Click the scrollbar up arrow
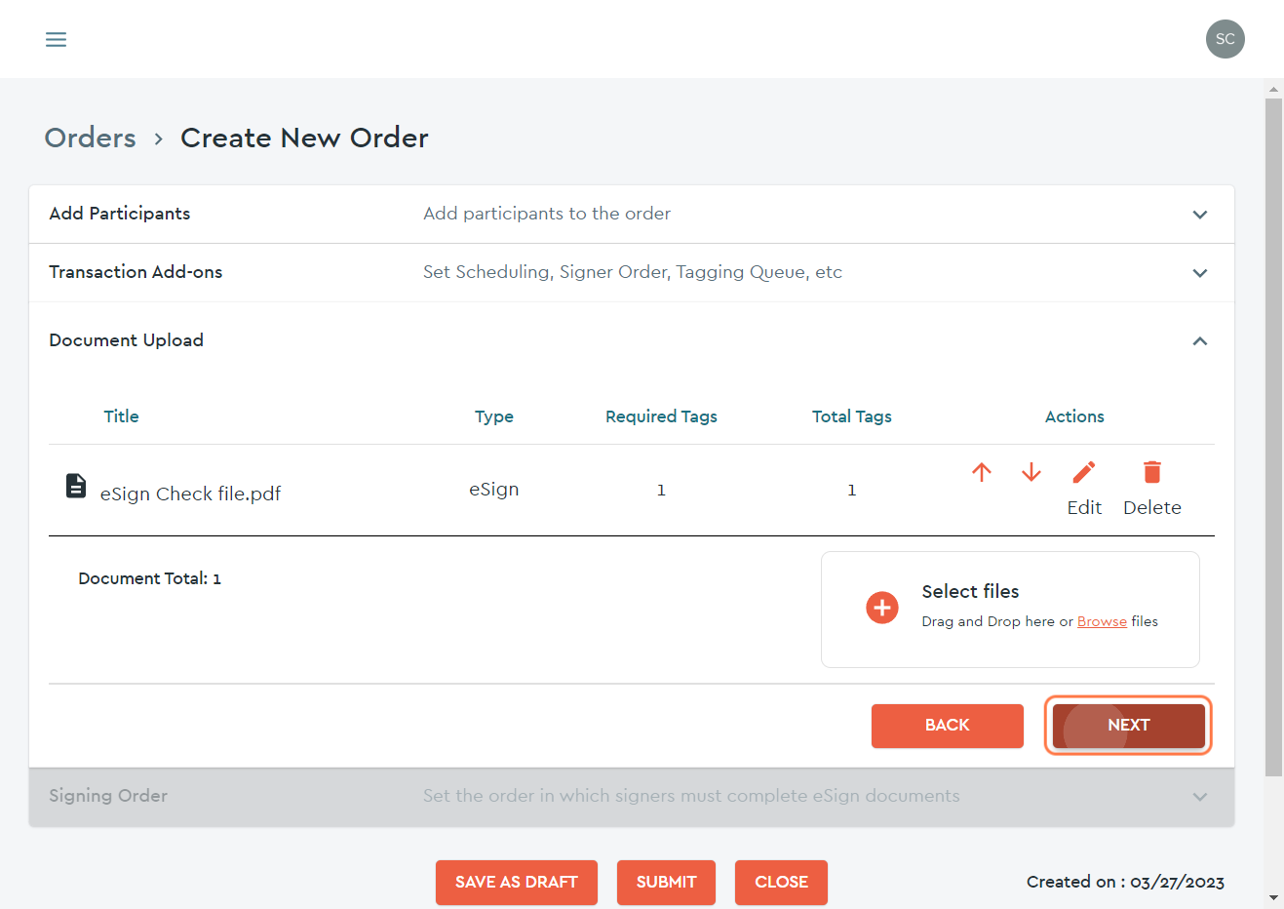 pos(1273,89)
